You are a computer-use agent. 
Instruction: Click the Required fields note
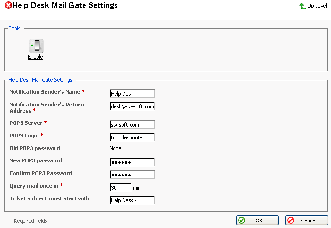(30, 221)
